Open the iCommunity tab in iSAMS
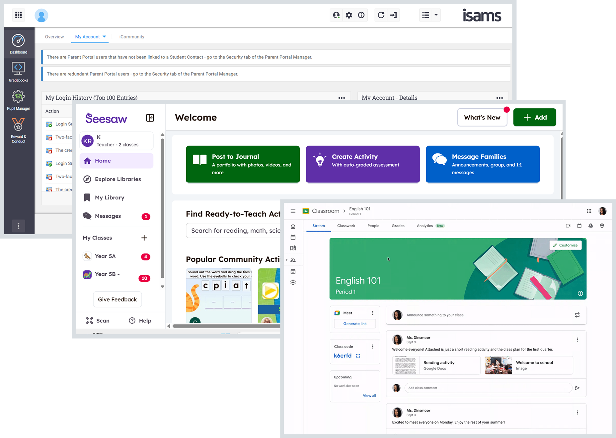 131,36
